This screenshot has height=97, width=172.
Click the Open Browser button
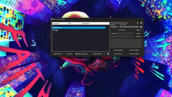pyautogui.click(x=97, y=54)
